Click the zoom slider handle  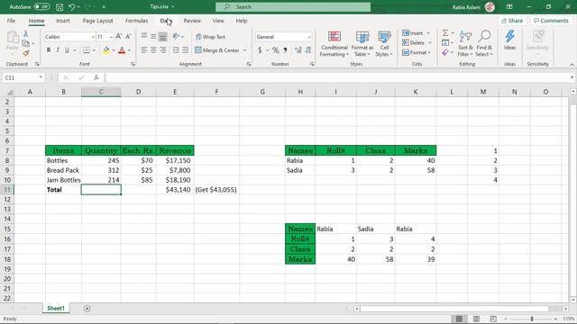coord(532,319)
